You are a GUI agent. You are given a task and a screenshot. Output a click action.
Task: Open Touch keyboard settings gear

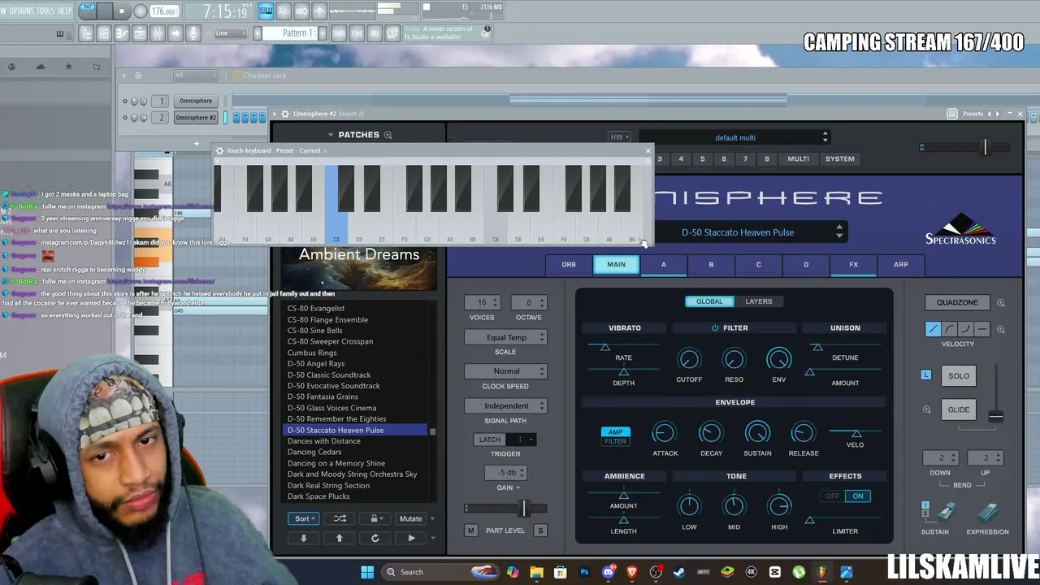coord(219,150)
